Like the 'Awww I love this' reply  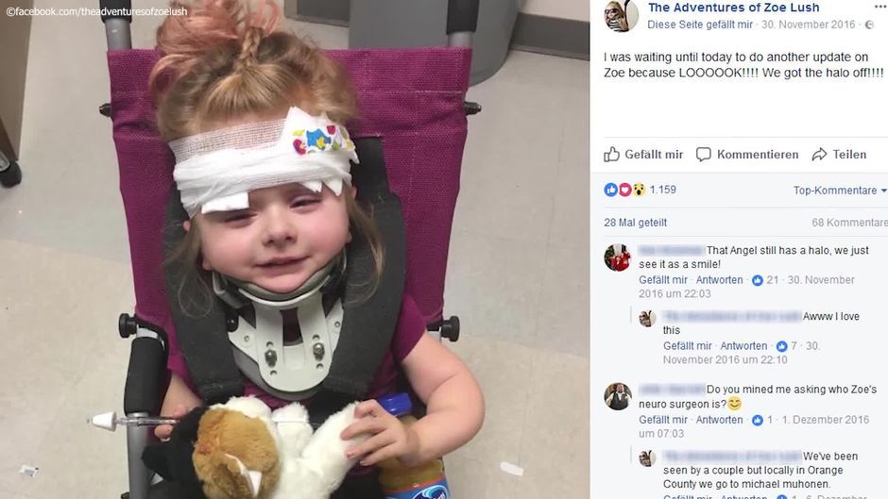(687, 345)
